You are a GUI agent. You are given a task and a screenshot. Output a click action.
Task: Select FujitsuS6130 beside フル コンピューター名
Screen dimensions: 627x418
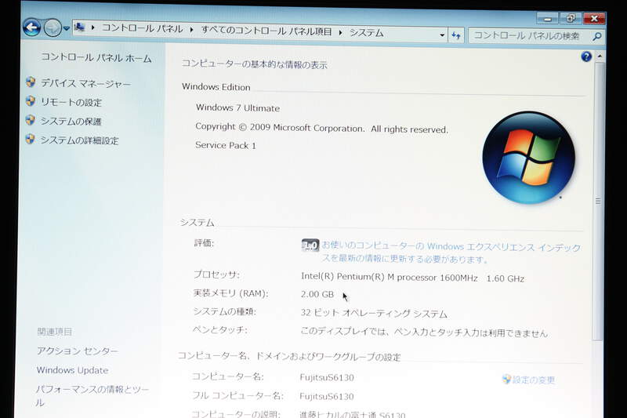pyautogui.click(x=327, y=396)
